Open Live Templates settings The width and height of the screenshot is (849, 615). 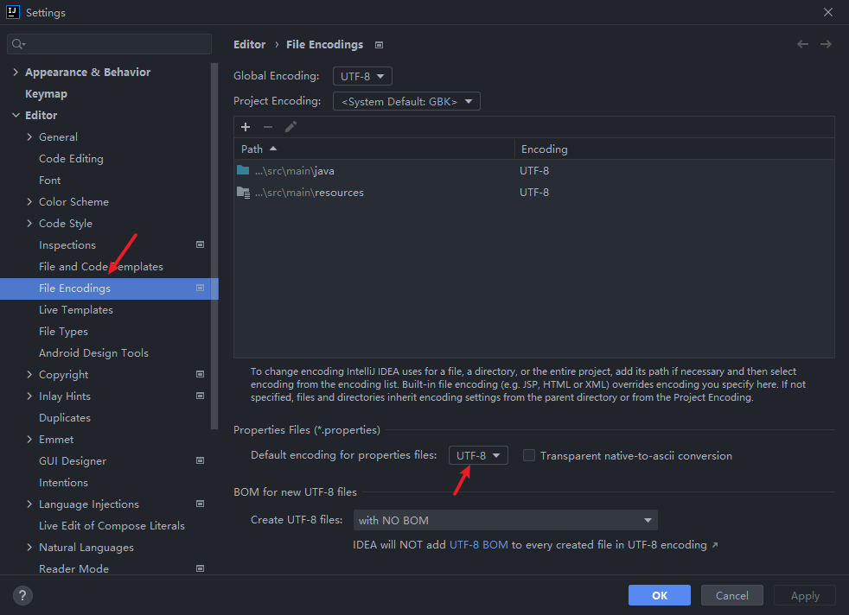pos(76,310)
